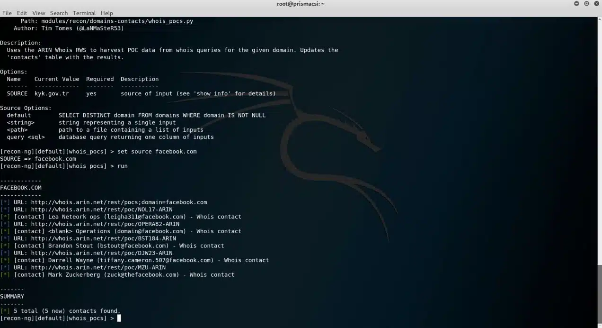Click the OPERA82-ARIN poc URL
Viewport: 602px width, 328px height.
pyautogui.click(x=105, y=224)
